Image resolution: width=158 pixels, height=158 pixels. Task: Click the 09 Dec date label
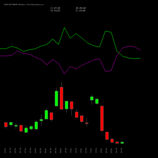(61, 150)
